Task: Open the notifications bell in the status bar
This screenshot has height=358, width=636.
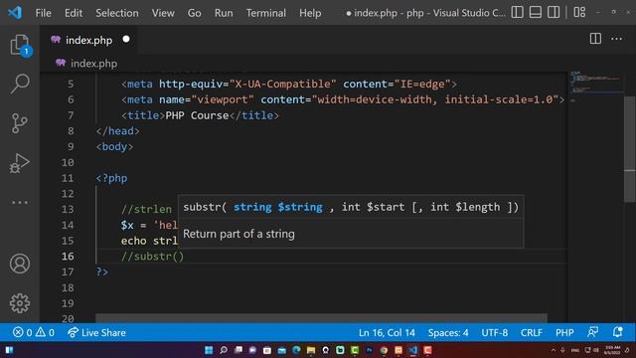Action: [x=617, y=332]
